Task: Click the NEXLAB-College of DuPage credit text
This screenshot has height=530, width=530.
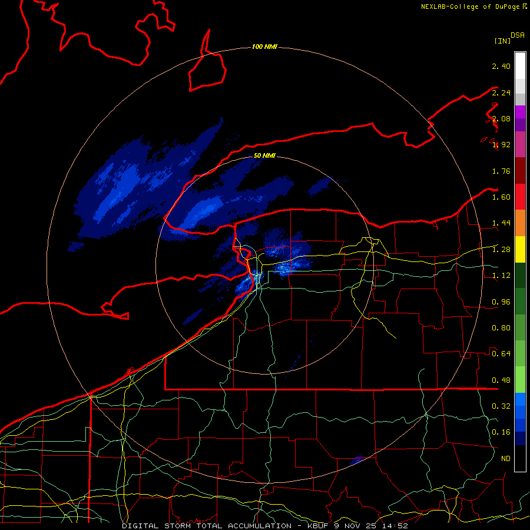Action: [471, 6]
